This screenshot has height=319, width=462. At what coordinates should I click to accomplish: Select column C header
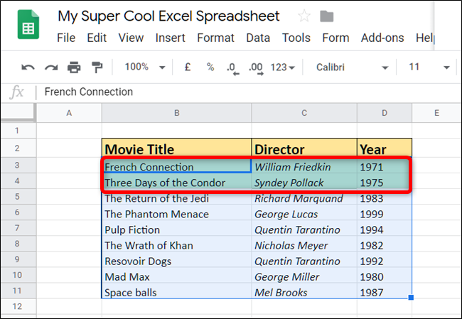coord(304,113)
